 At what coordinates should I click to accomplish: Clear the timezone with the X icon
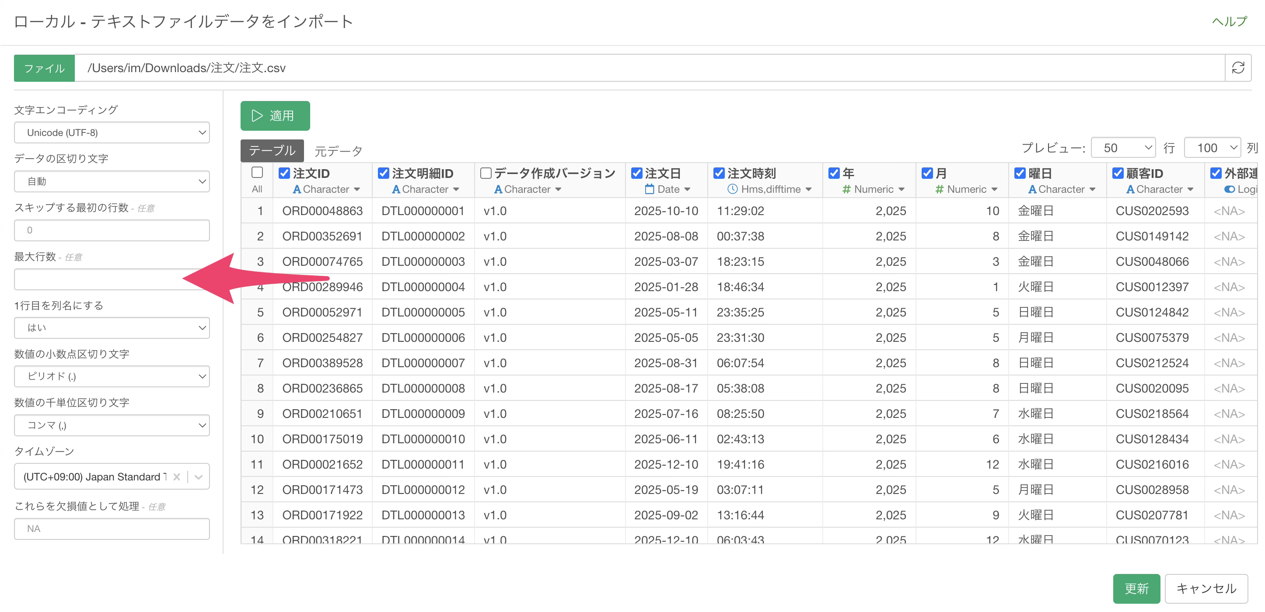(x=177, y=476)
